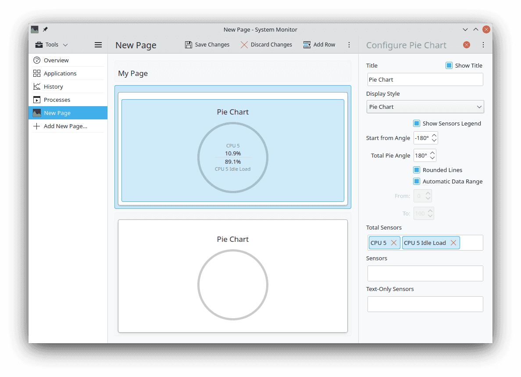
Task: Select the Applications sidebar icon
Action: pyautogui.click(x=38, y=73)
